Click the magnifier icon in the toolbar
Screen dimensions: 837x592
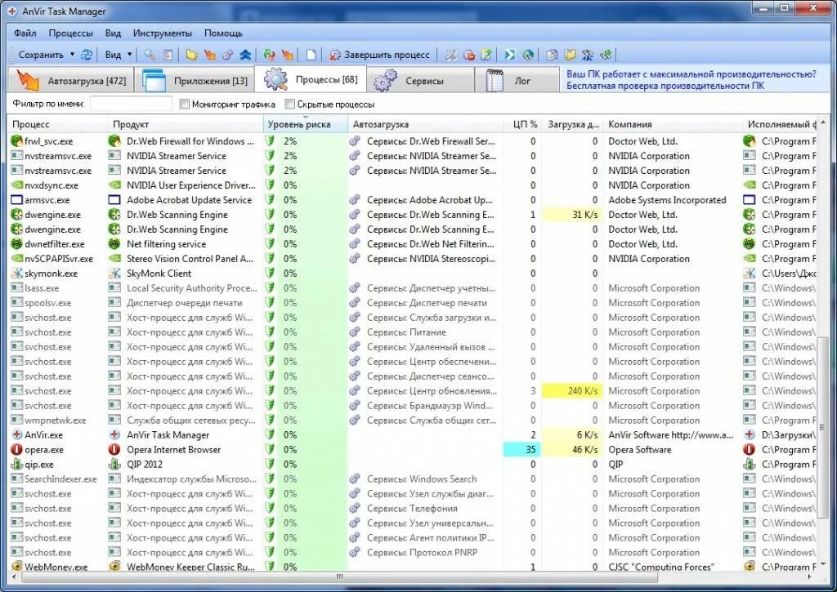coord(150,55)
